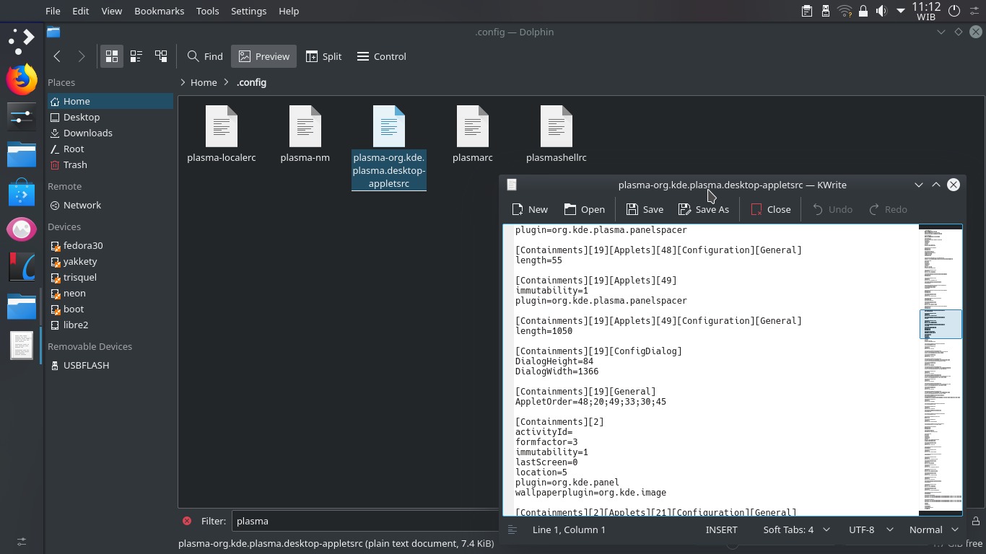Viewport: 986px width, 554px height.
Task: Click Save As in KWrite toolbar
Action: click(x=704, y=209)
